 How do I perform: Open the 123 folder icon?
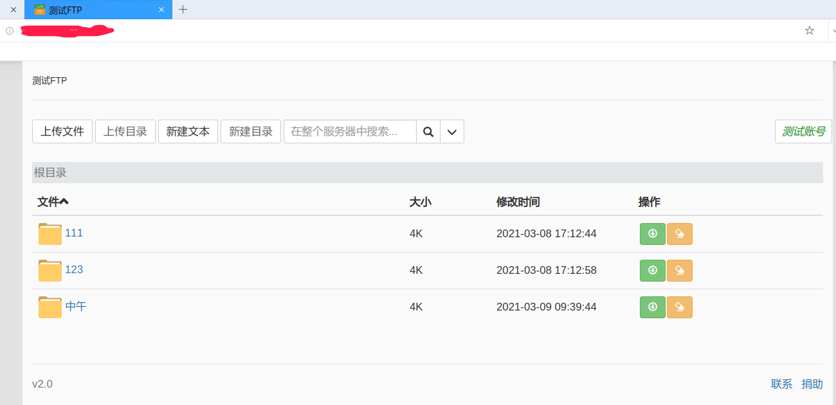(x=50, y=271)
